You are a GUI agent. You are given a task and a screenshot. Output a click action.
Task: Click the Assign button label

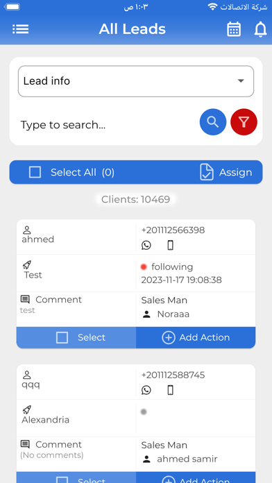pos(236,172)
